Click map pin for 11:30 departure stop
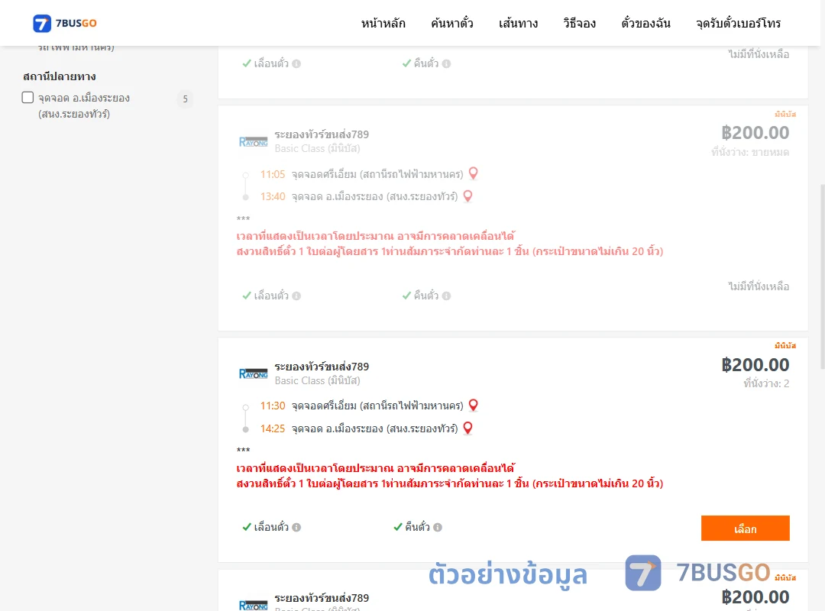The image size is (825, 611). 474,405
